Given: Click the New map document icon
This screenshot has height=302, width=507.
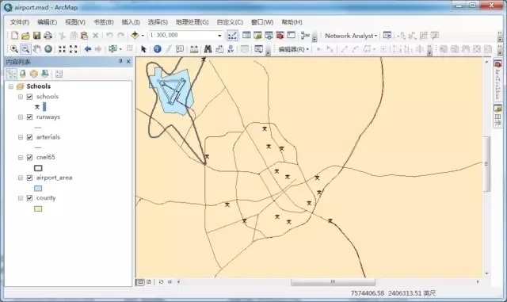Looking at the screenshot, I should pyautogui.click(x=14, y=36).
